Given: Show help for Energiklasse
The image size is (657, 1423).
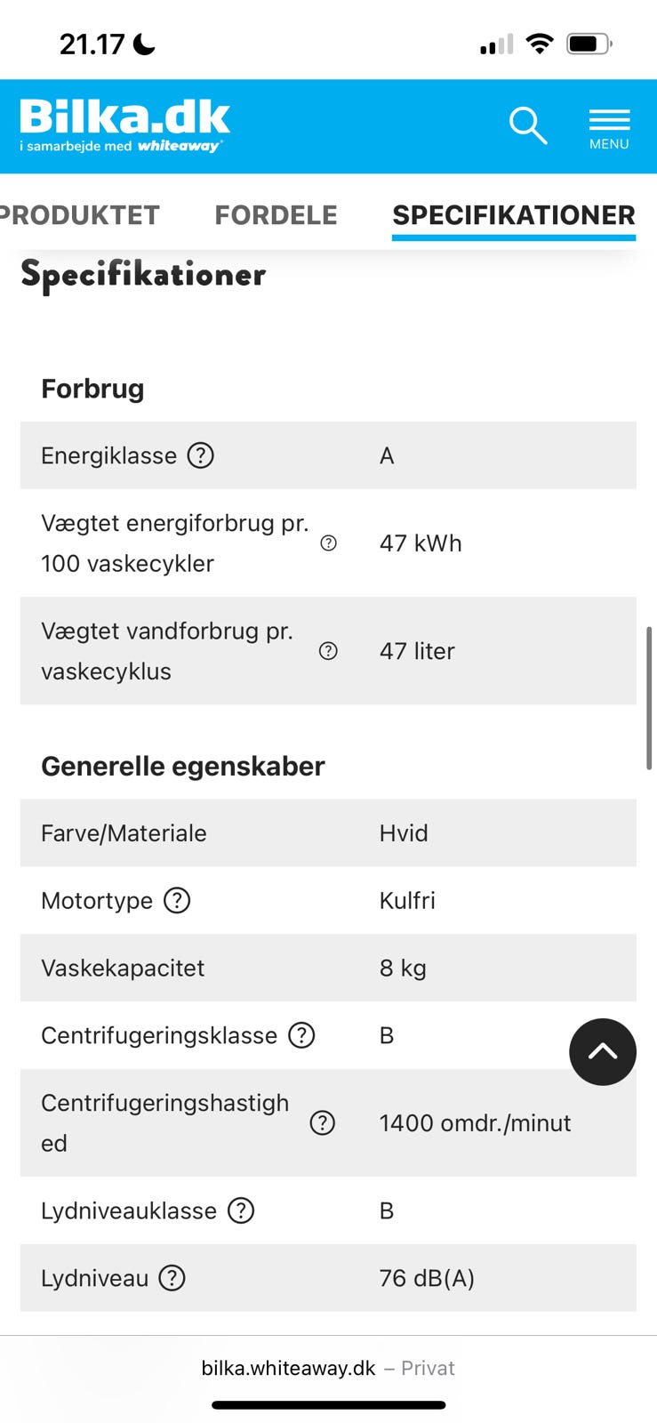Looking at the screenshot, I should [201, 455].
